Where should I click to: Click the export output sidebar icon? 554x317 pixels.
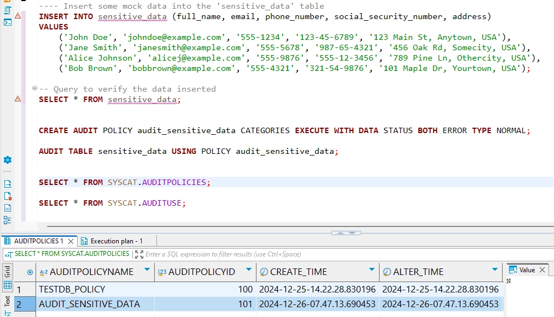8,184
